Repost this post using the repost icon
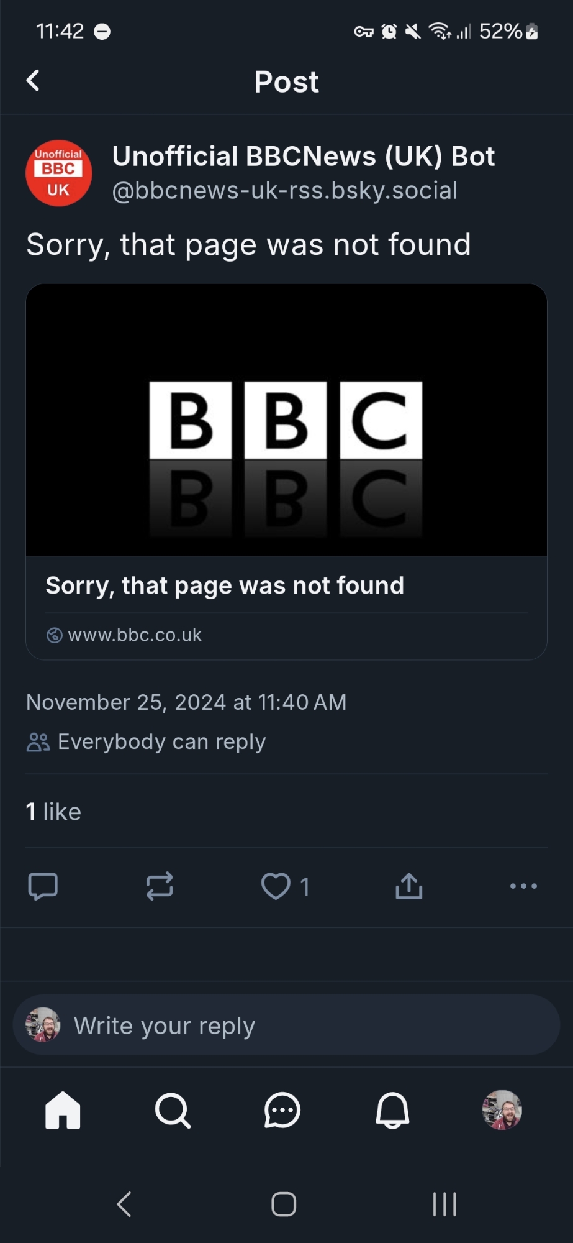The image size is (573, 1243). pyautogui.click(x=160, y=886)
